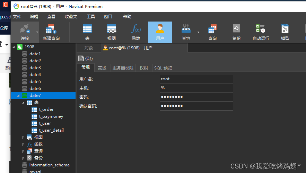Select the date3 database

(x=35, y=68)
